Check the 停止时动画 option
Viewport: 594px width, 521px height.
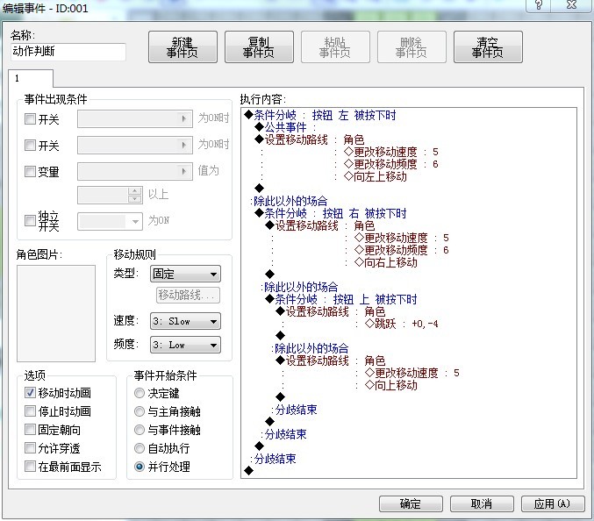pyautogui.click(x=30, y=410)
